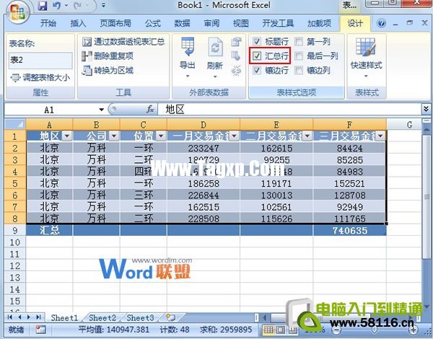
Task: Open the 插入 ribbon tab
Action: point(78,23)
